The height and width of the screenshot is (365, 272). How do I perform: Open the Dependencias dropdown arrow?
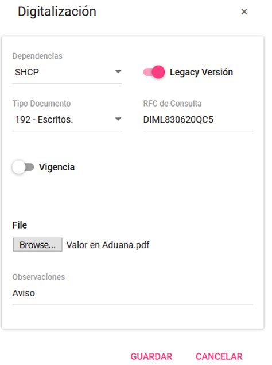[x=118, y=72]
